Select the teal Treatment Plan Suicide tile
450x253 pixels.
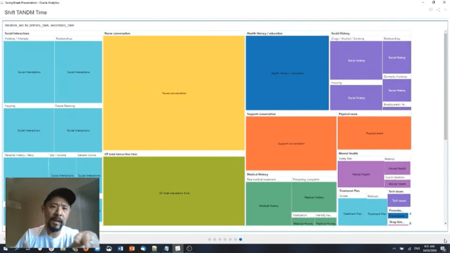352,213
